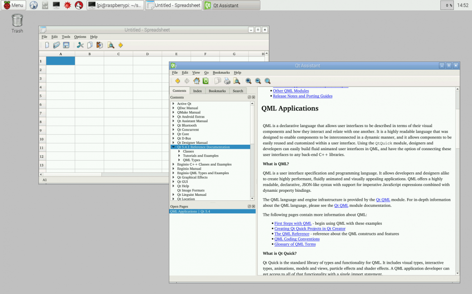This screenshot has width=472, height=294.
Task: Open the Tools menu in Spreadsheet
Action: click(66, 37)
